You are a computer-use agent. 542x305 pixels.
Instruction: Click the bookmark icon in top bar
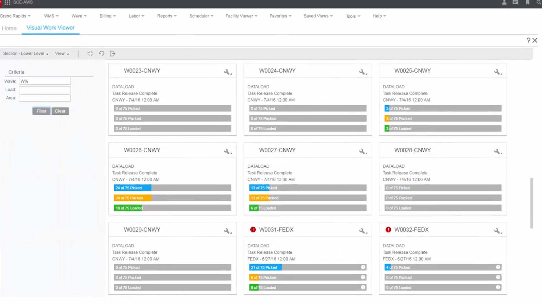[527, 3]
